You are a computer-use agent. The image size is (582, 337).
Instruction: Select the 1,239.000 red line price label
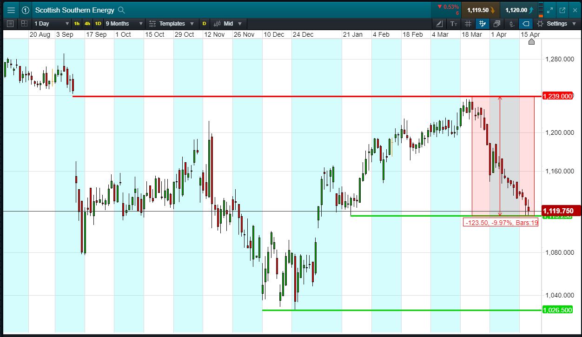pos(557,96)
